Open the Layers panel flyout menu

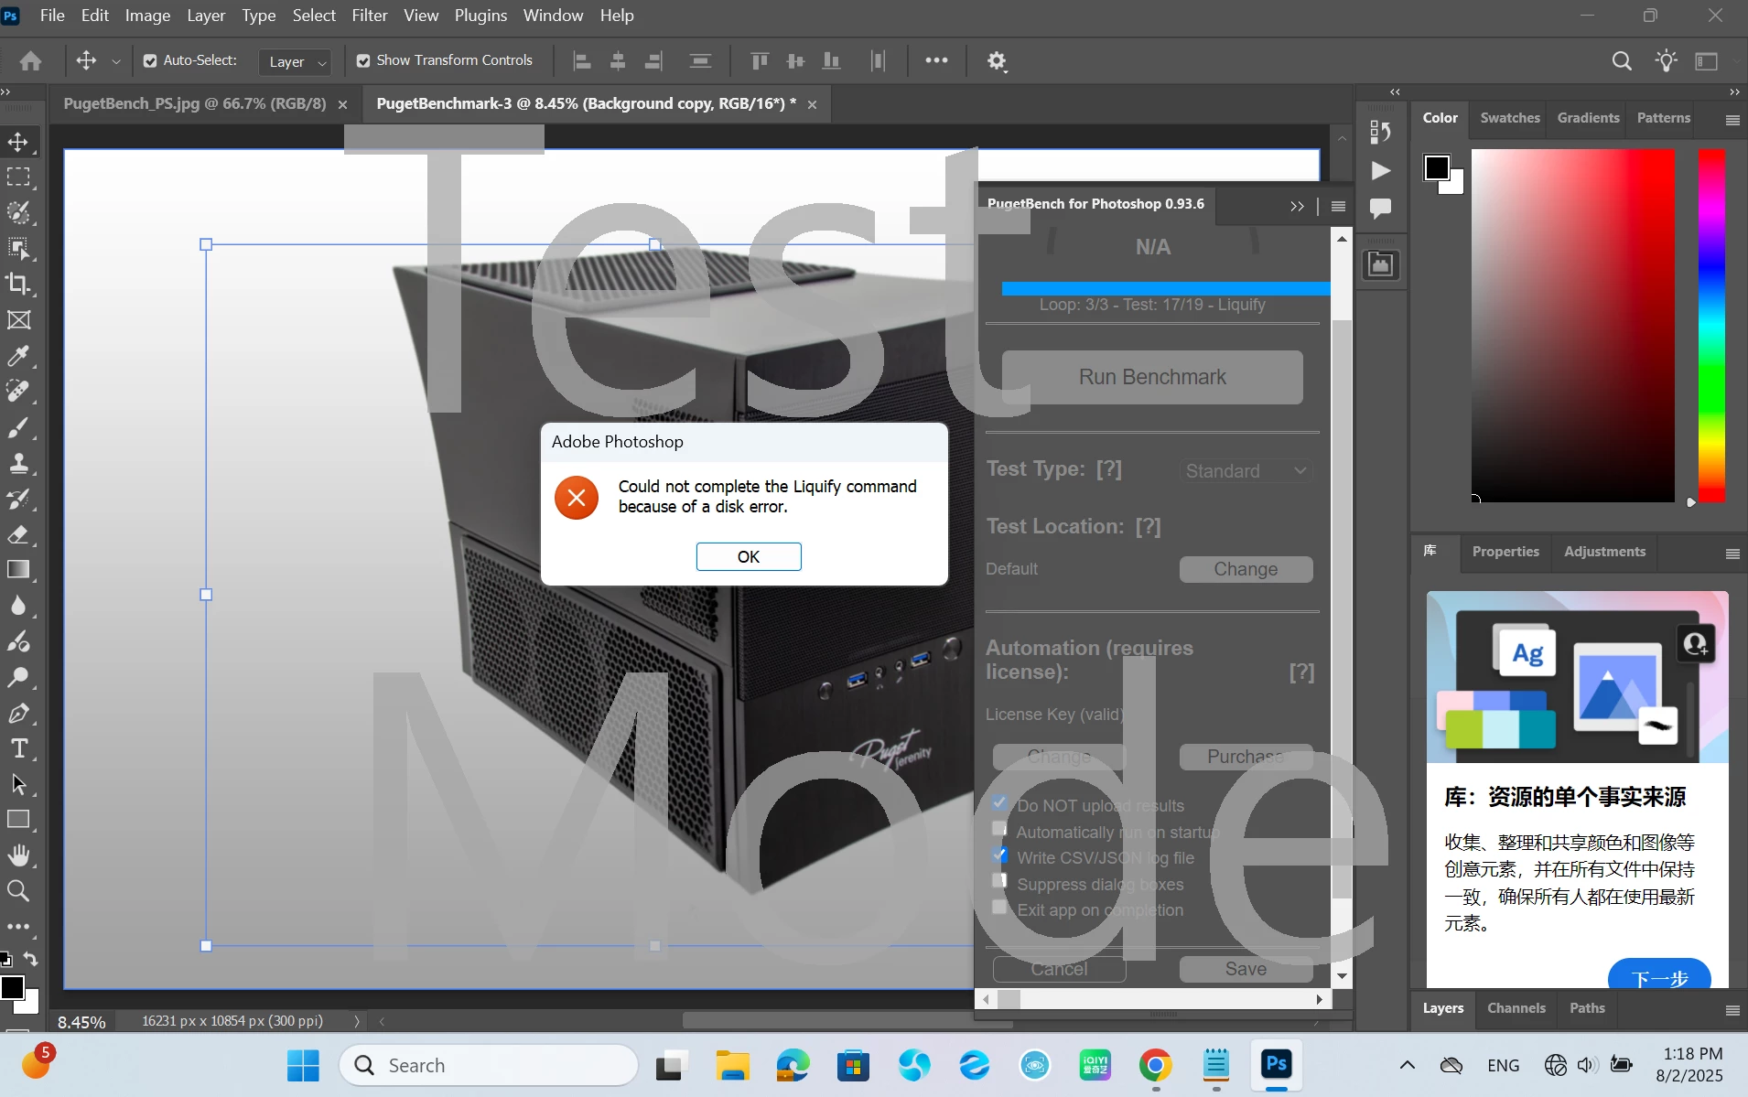(1732, 1010)
